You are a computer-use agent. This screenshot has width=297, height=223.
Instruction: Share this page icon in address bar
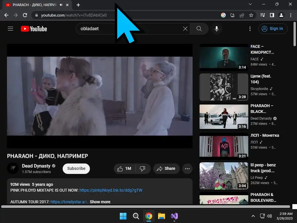(242, 15)
